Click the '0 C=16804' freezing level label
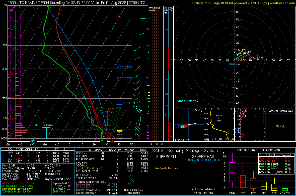Image resolution: width=296 pixels, height=196 pixels. click(x=123, y=103)
